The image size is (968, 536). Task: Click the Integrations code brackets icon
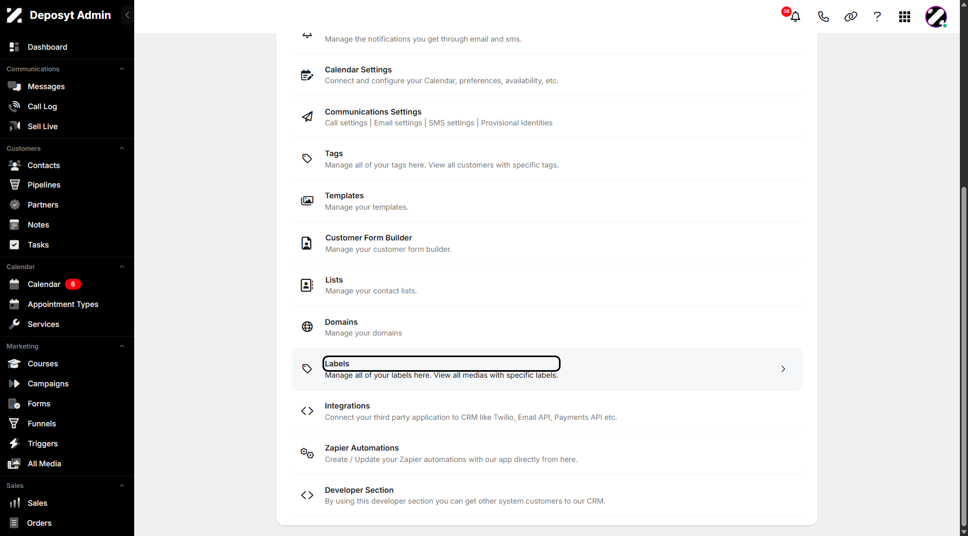pyautogui.click(x=307, y=411)
